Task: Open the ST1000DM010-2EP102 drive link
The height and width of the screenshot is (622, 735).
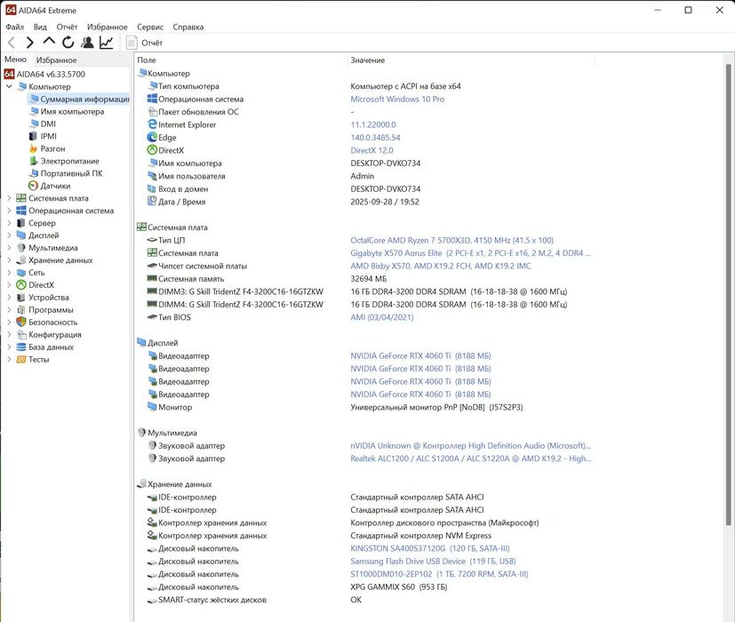Action: [x=439, y=574]
